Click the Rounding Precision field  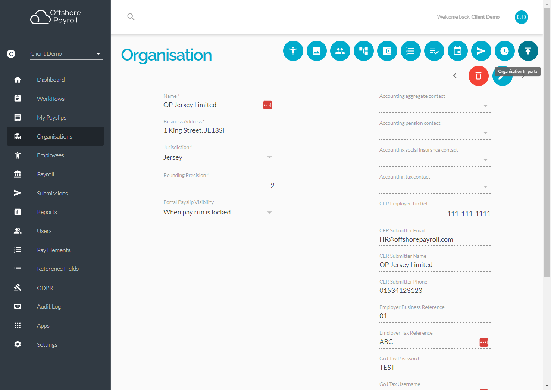coord(219,186)
